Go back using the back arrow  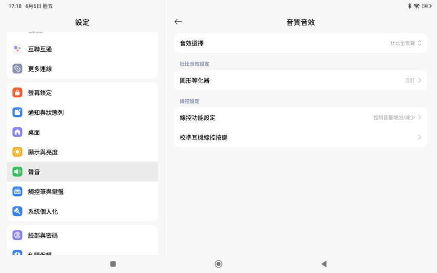tap(178, 22)
